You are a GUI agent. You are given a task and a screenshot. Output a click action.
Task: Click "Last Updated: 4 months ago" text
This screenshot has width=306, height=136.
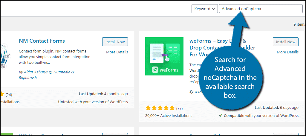[103, 94]
